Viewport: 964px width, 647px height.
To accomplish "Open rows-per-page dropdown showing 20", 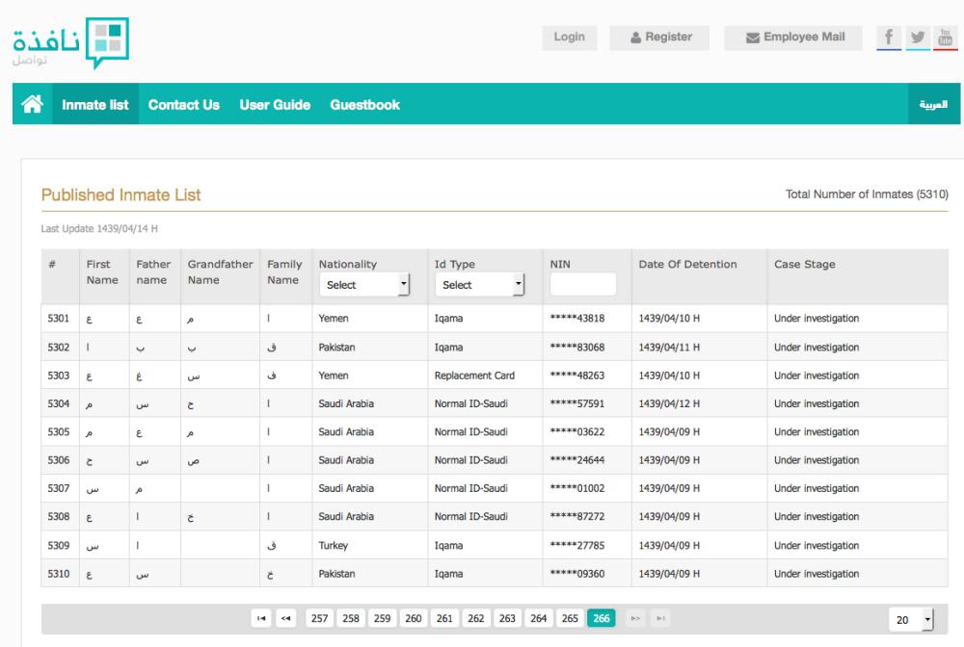I will coord(911,619).
